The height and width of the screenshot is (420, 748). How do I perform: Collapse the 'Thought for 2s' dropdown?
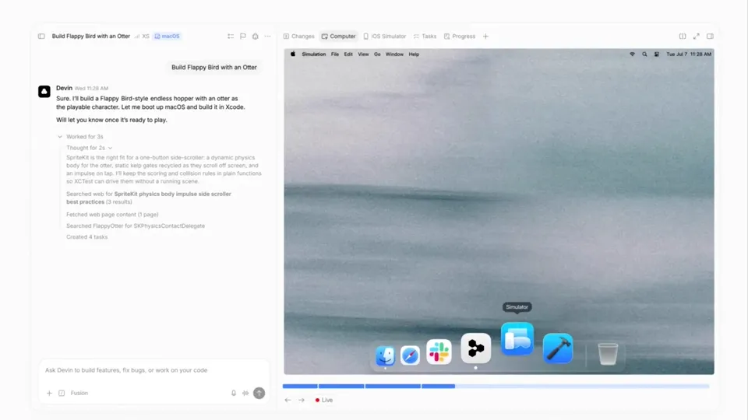89,148
